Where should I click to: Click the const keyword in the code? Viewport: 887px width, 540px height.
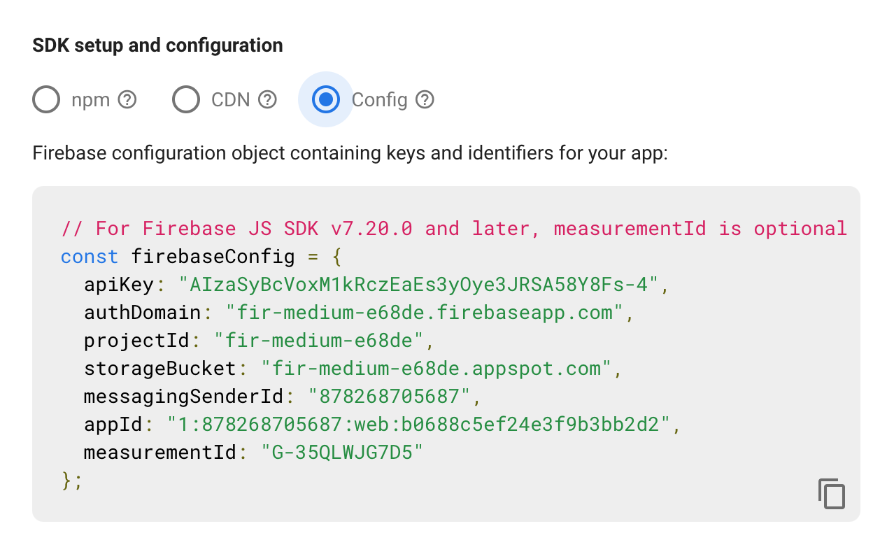tap(90, 257)
